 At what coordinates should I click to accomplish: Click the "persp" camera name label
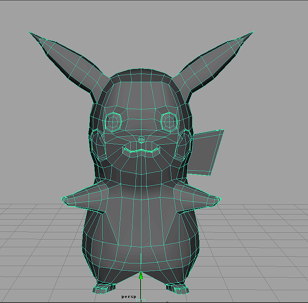coord(129,297)
